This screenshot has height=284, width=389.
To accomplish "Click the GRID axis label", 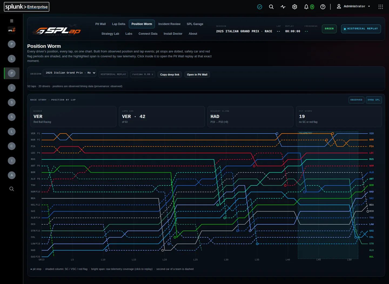I will pos(42,260).
